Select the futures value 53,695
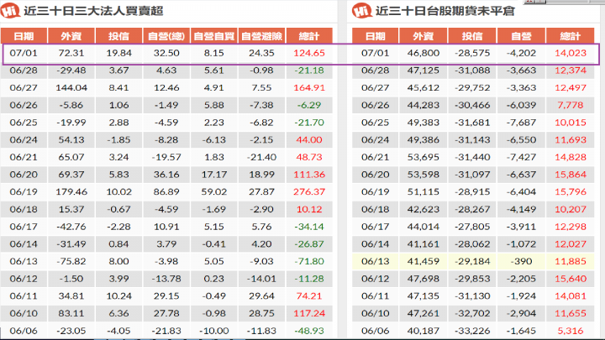This screenshot has width=605, height=340. point(423,157)
